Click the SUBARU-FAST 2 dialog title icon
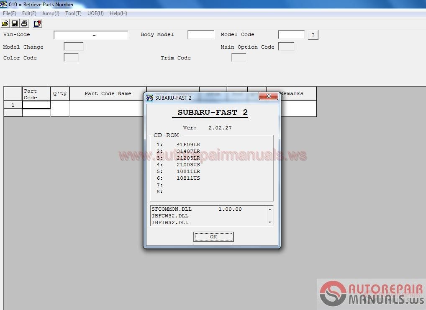This screenshot has width=426, height=310. tap(150, 98)
